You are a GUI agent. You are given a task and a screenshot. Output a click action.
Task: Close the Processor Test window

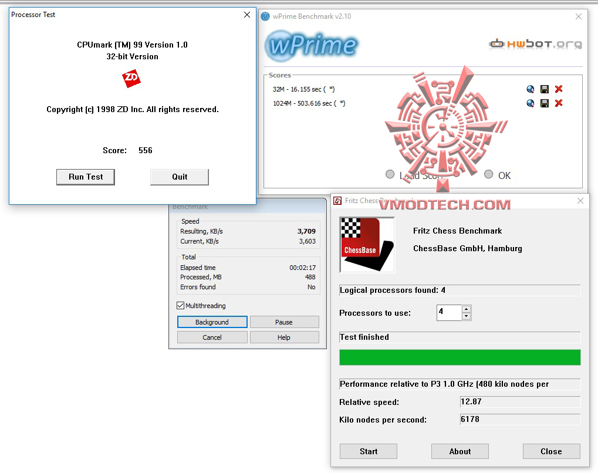(x=247, y=15)
